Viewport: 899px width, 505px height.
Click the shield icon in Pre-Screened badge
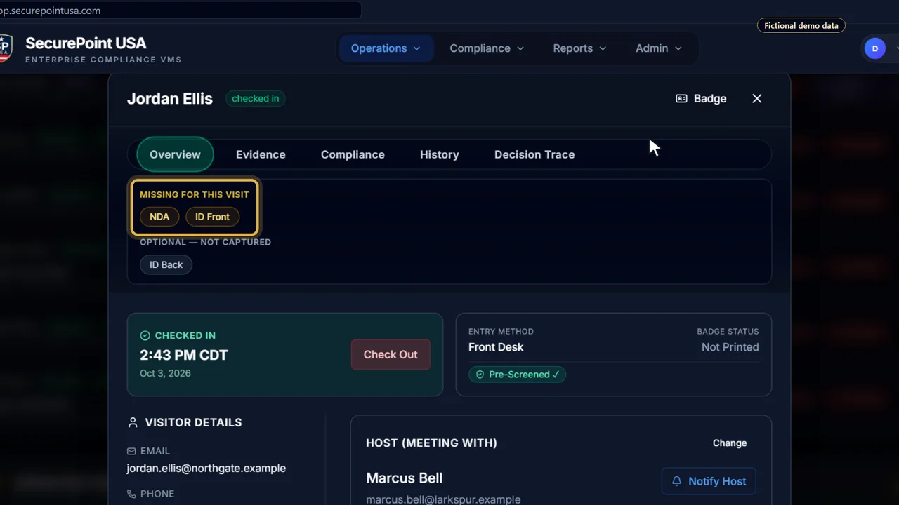point(480,375)
